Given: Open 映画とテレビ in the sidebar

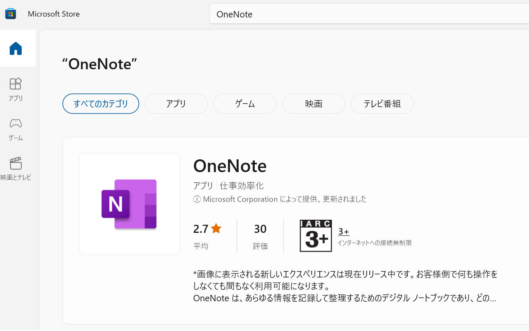Looking at the screenshot, I should click(16, 168).
